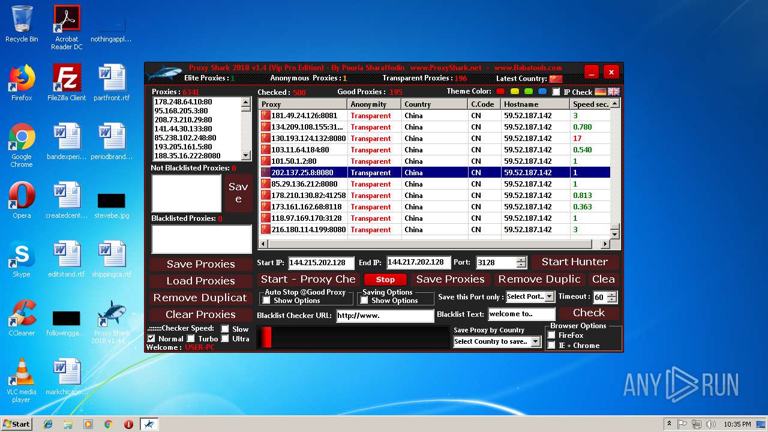Click the Start IP input field

[x=321, y=263]
